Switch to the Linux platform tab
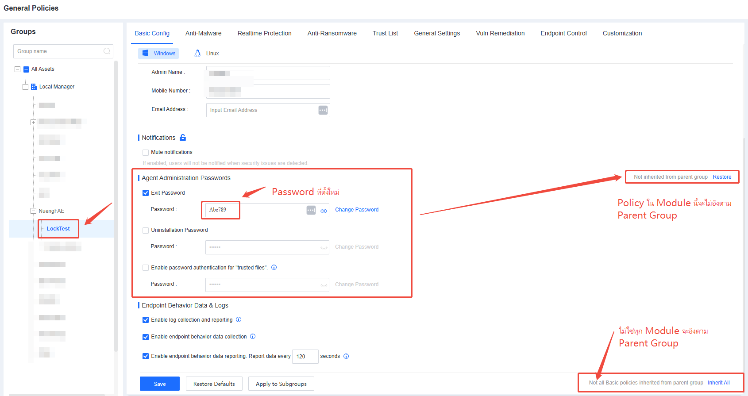Image resolution: width=748 pixels, height=396 pixels. (x=207, y=54)
